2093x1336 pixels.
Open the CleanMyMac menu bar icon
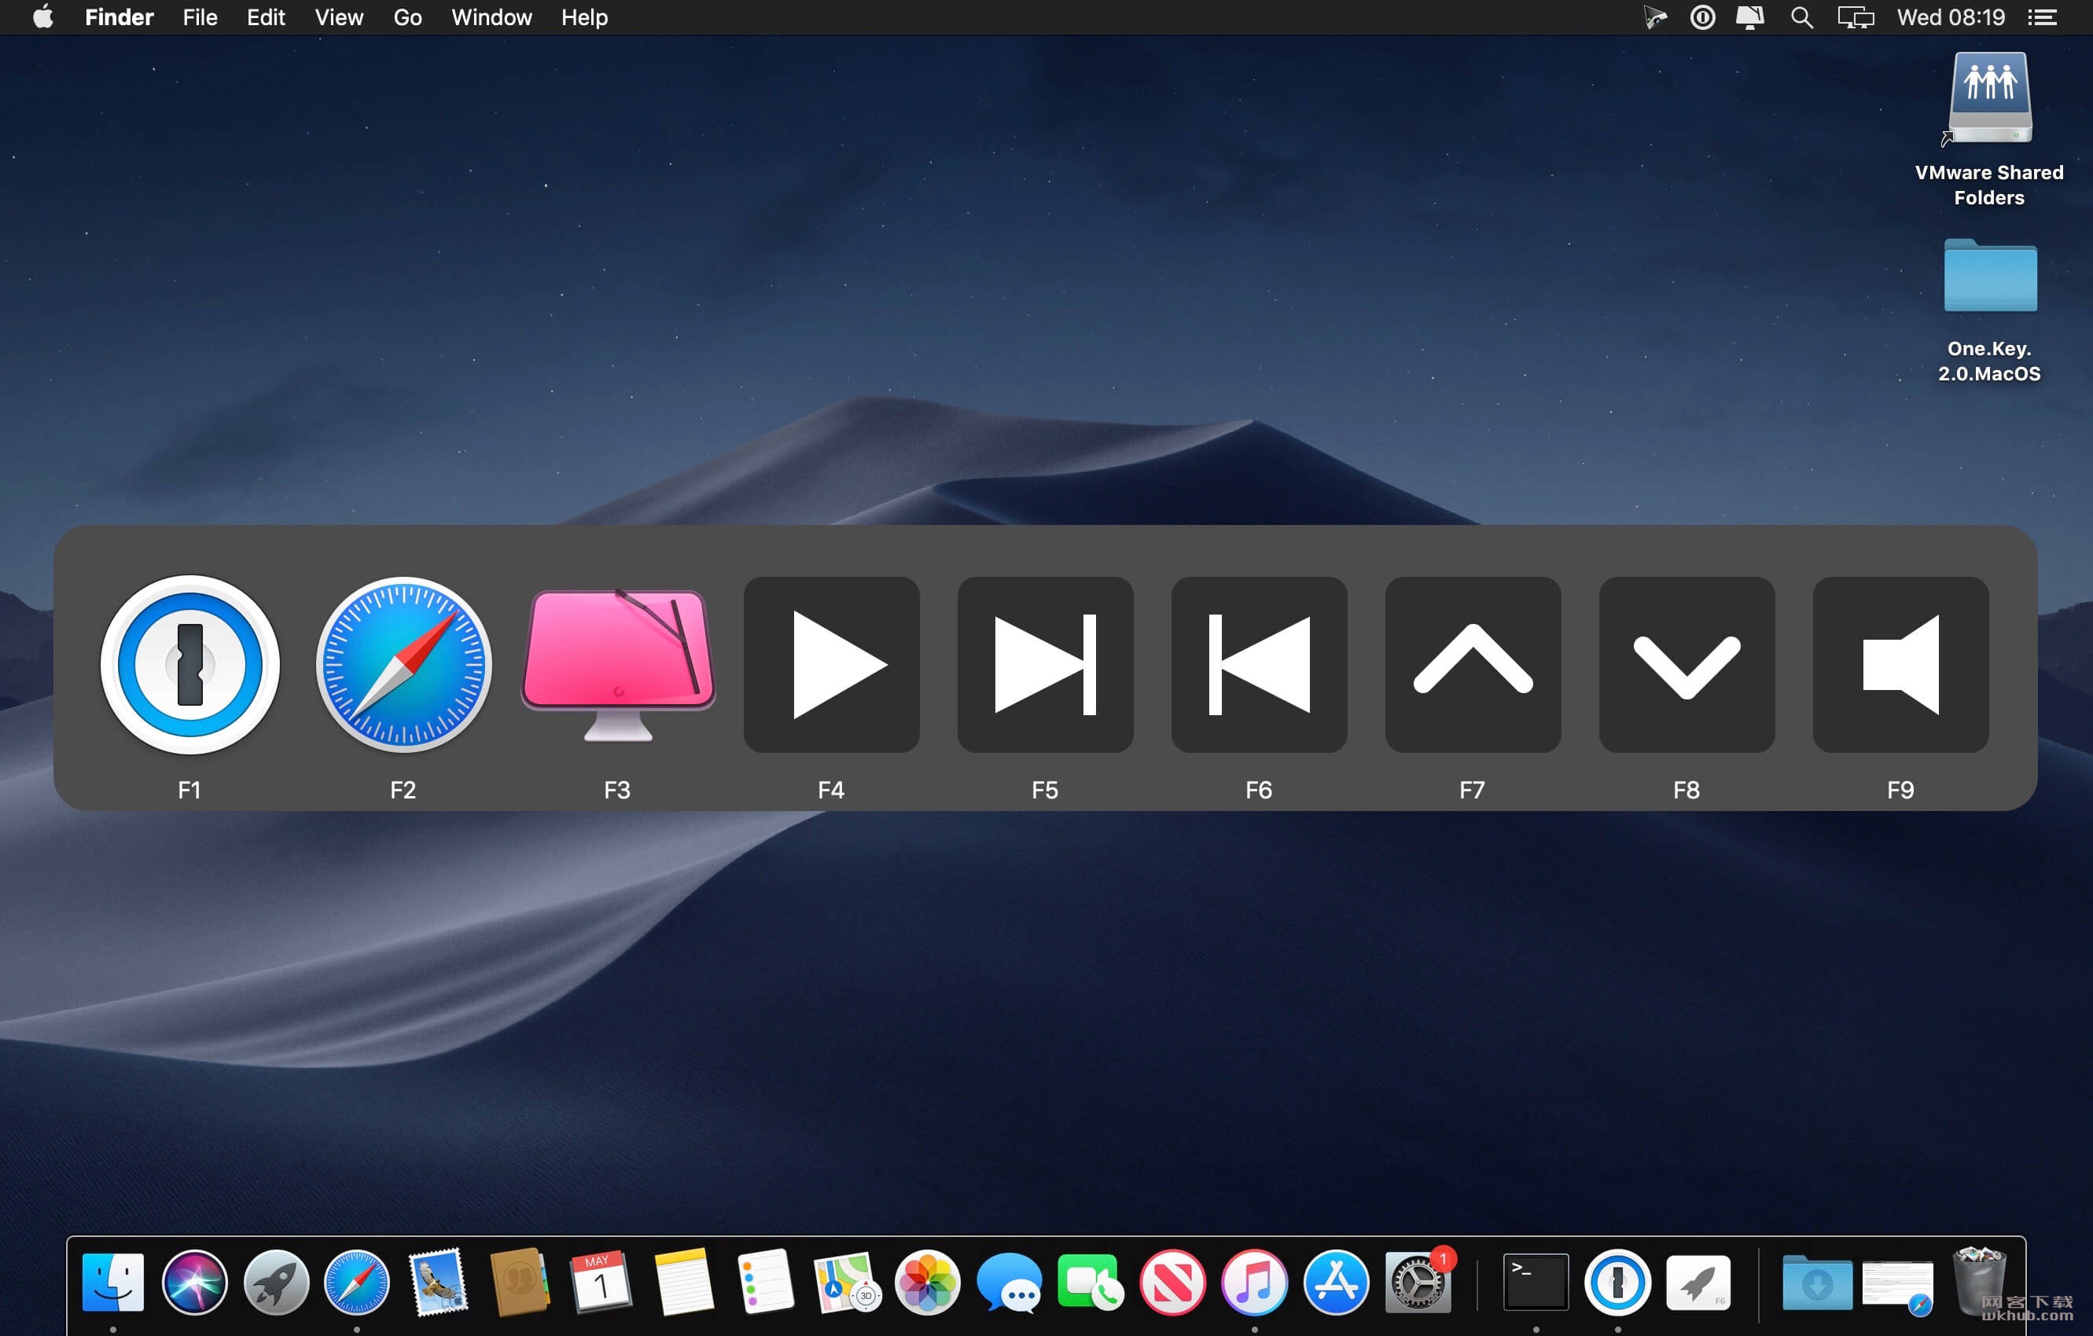pos(1749,17)
